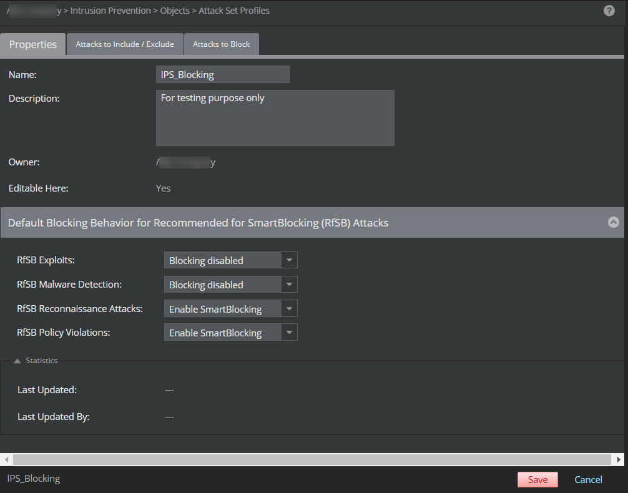Screen dimensions: 628x493
Task: Save the attack set profile
Action: point(537,479)
